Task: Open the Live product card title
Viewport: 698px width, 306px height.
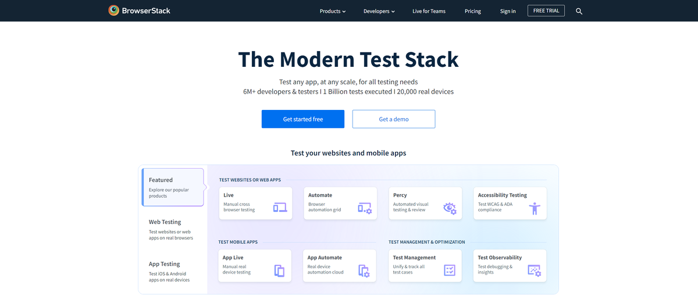Action: point(229,195)
